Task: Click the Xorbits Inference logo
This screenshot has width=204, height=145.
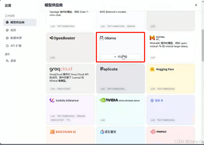Action: pyautogui.click(x=64, y=101)
